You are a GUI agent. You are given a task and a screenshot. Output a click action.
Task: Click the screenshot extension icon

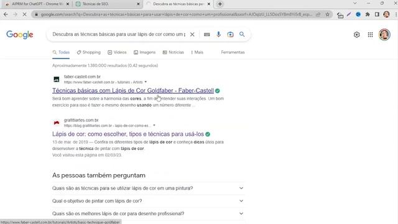(340, 15)
